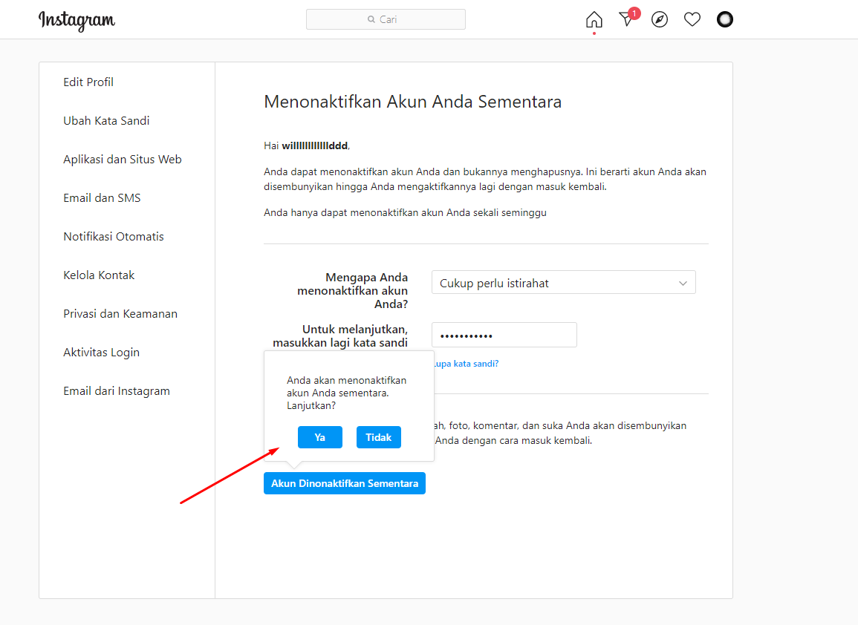The height and width of the screenshot is (625, 858).
Task: Select Ubah Kata Sandi menu item
Action: (106, 121)
